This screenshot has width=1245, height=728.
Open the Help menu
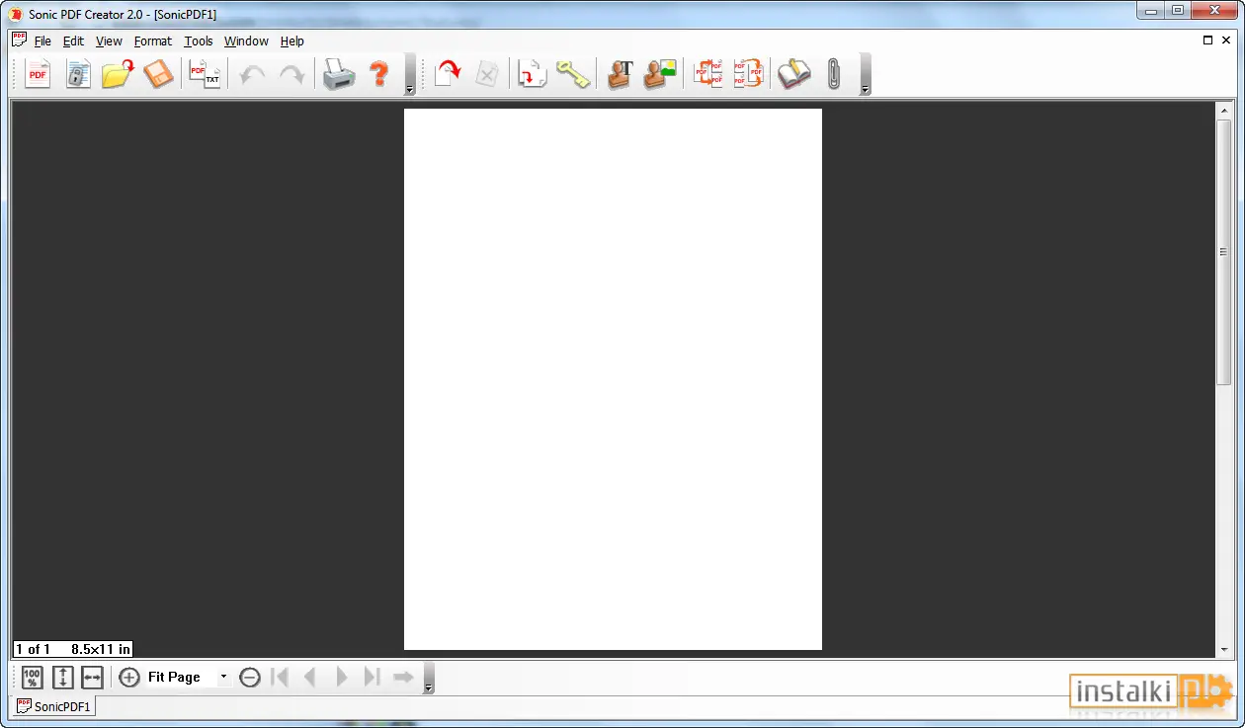point(292,41)
